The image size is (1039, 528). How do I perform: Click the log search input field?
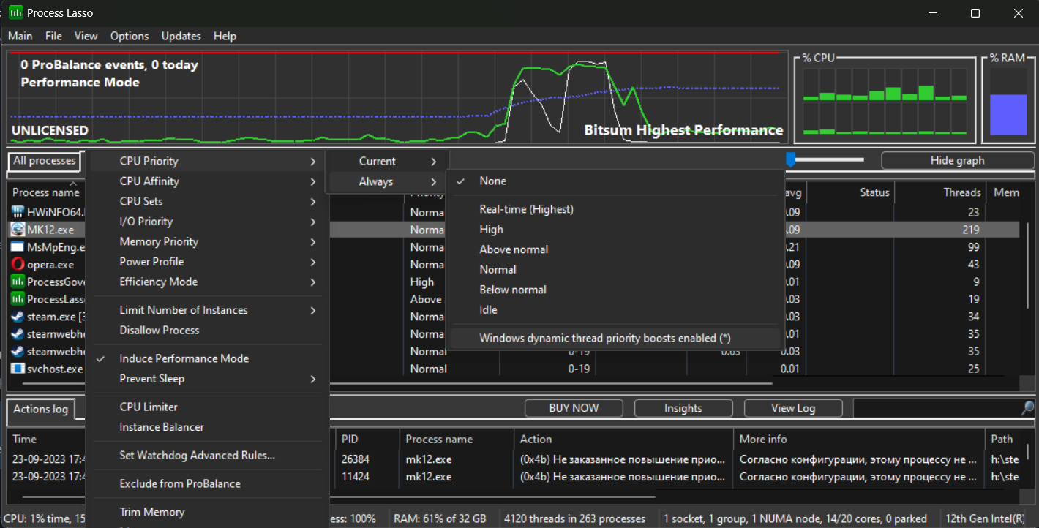pos(937,408)
